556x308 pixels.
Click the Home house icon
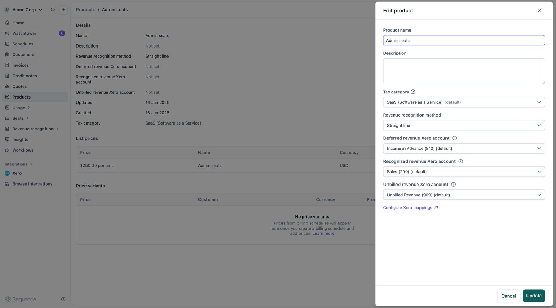point(7,23)
